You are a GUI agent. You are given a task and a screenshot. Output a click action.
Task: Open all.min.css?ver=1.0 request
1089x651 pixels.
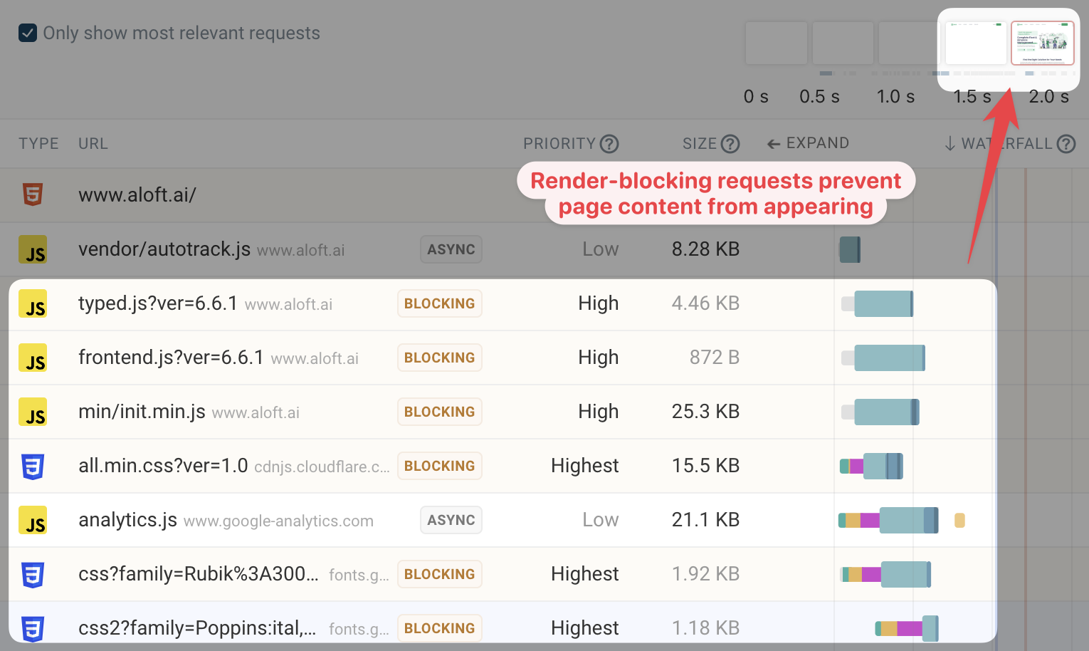click(x=163, y=466)
